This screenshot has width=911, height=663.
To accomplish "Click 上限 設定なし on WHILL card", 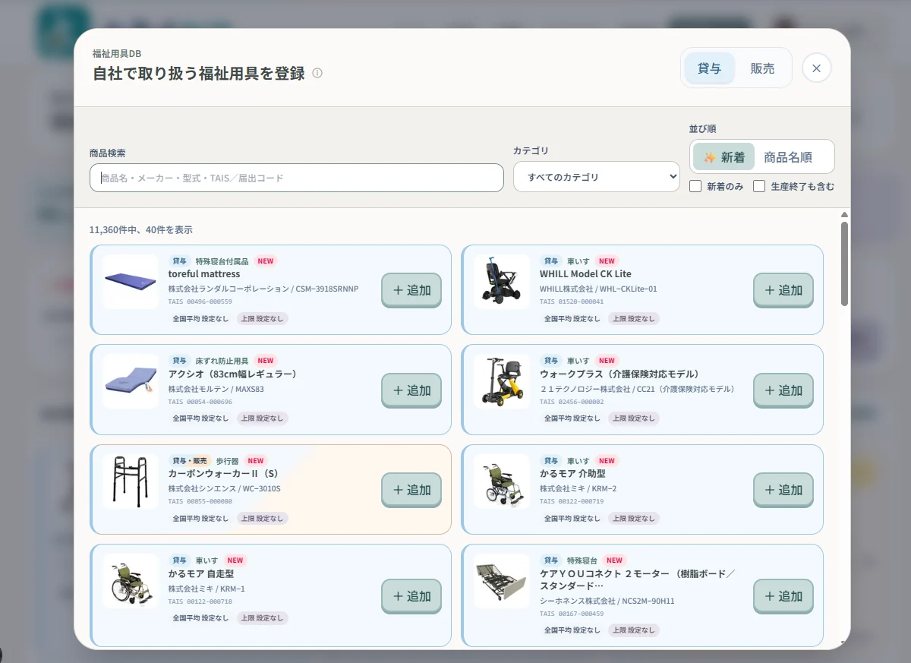I will point(633,319).
